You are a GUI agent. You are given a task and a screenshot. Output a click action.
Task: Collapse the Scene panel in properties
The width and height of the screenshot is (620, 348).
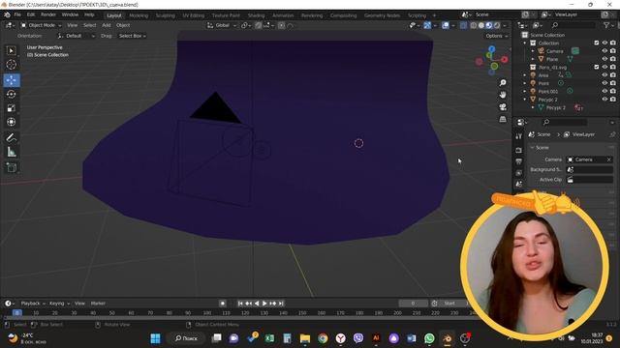[532, 148]
